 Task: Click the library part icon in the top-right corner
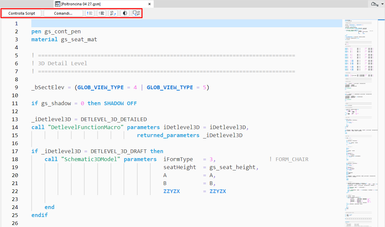click(375, 4)
